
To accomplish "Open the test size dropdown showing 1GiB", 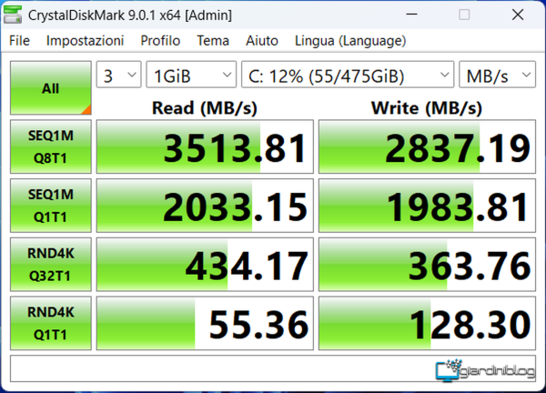I will (x=191, y=75).
